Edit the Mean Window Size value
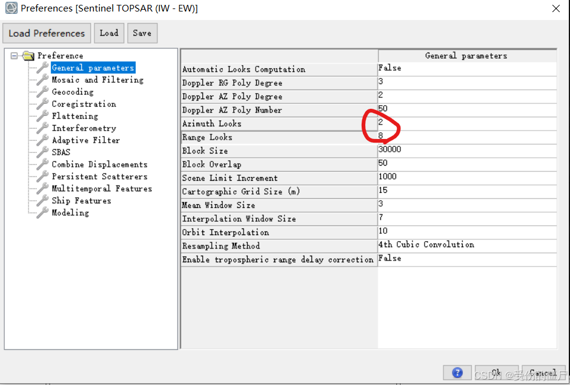 pos(467,205)
